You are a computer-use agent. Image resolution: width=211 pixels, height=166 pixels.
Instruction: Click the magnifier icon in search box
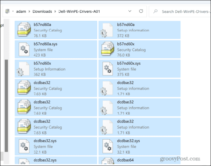[x=155, y=11]
